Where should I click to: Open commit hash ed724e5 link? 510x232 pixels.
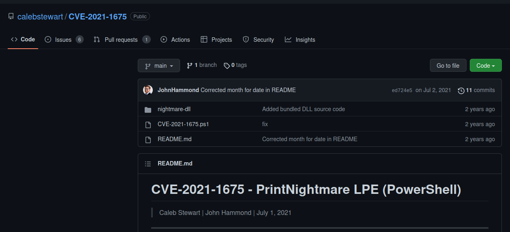click(402, 90)
